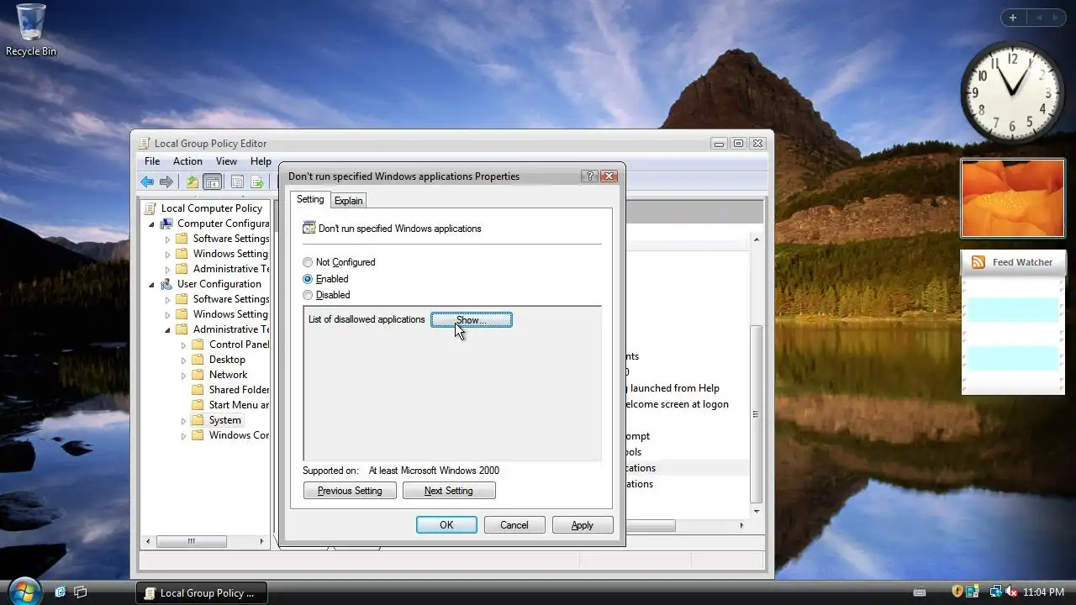The width and height of the screenshot is (1076, 605).
Task: Click the dialog's help question mark icon
Action: tap(590, 176)
